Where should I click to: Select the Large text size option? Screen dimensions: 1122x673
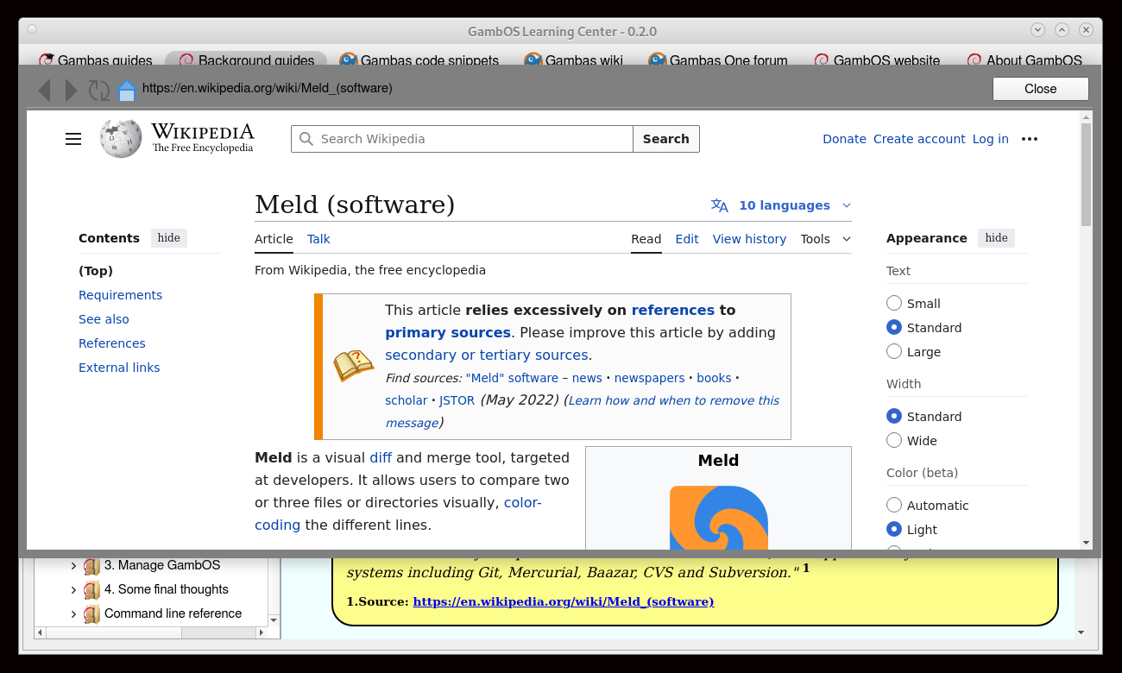[894, 352]
